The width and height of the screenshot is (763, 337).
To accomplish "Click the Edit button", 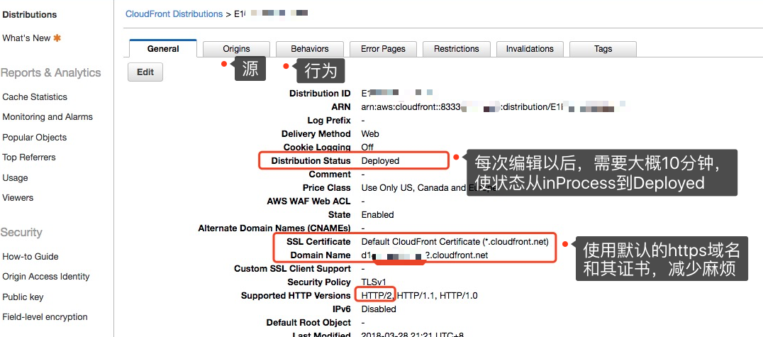I will pyautogui.click(x=145, y=72).
